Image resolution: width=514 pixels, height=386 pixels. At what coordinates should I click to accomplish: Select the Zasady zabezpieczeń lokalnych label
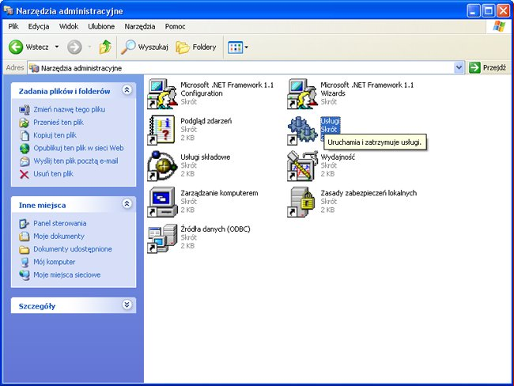tap(368, 193)
